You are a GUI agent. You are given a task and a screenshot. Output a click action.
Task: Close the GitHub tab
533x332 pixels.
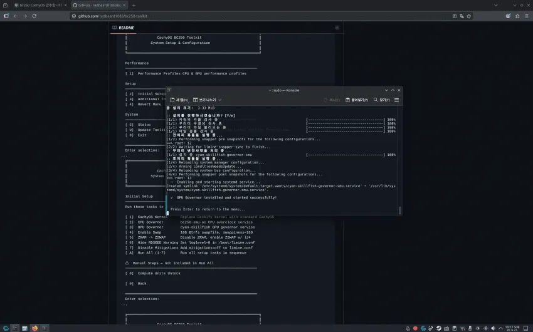tap(124, 5)
